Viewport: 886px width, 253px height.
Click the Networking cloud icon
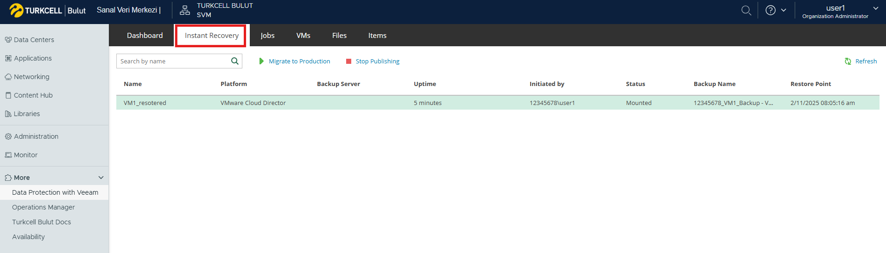click(8, 77)
